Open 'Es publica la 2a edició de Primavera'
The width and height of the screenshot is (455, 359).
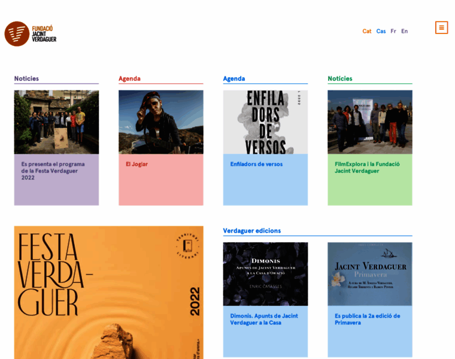click(x=368, y=320)
